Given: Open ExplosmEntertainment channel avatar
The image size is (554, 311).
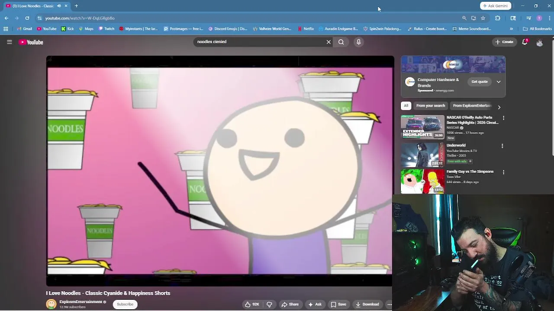Looking at the screenshot, I should pos(51,304).
